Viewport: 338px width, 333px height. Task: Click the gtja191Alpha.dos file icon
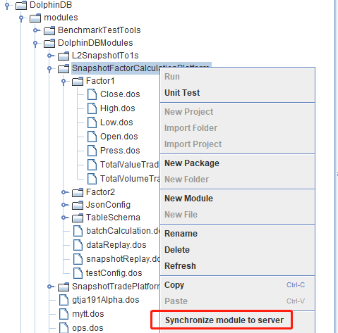(64, 300)
